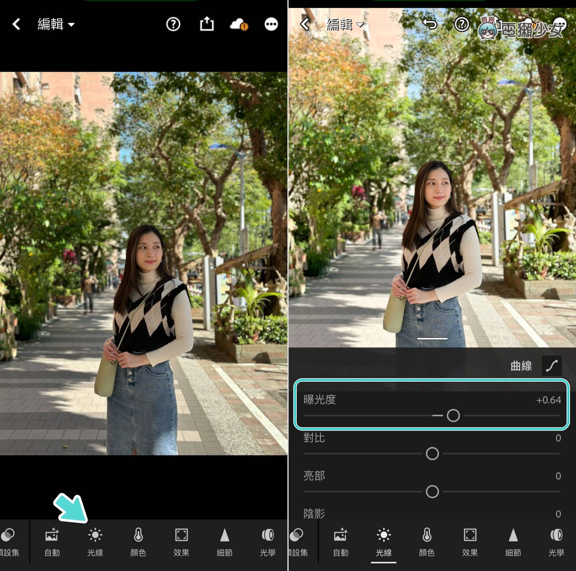Open help in left screen
The height and width of the screenshot is (571, 576).
coord(173,24)
